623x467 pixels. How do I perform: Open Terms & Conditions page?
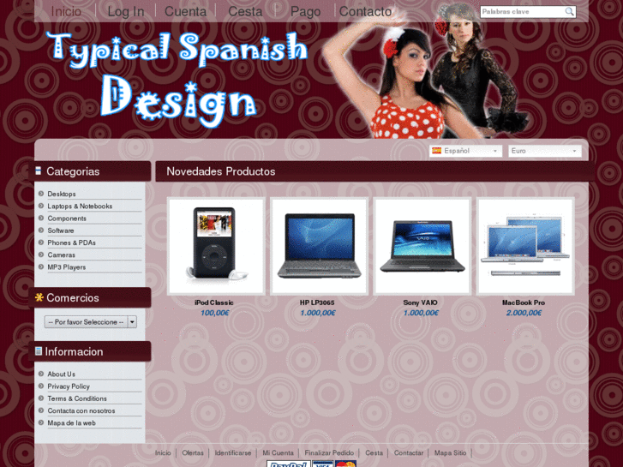click(77, 398)
